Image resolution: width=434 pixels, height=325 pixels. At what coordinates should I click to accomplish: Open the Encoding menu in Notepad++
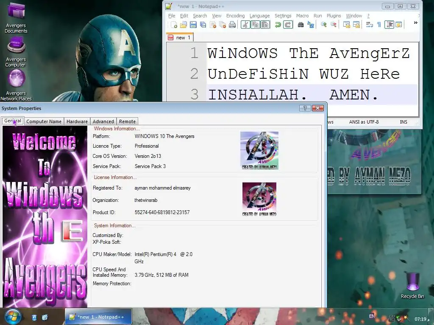coord(235,16)
